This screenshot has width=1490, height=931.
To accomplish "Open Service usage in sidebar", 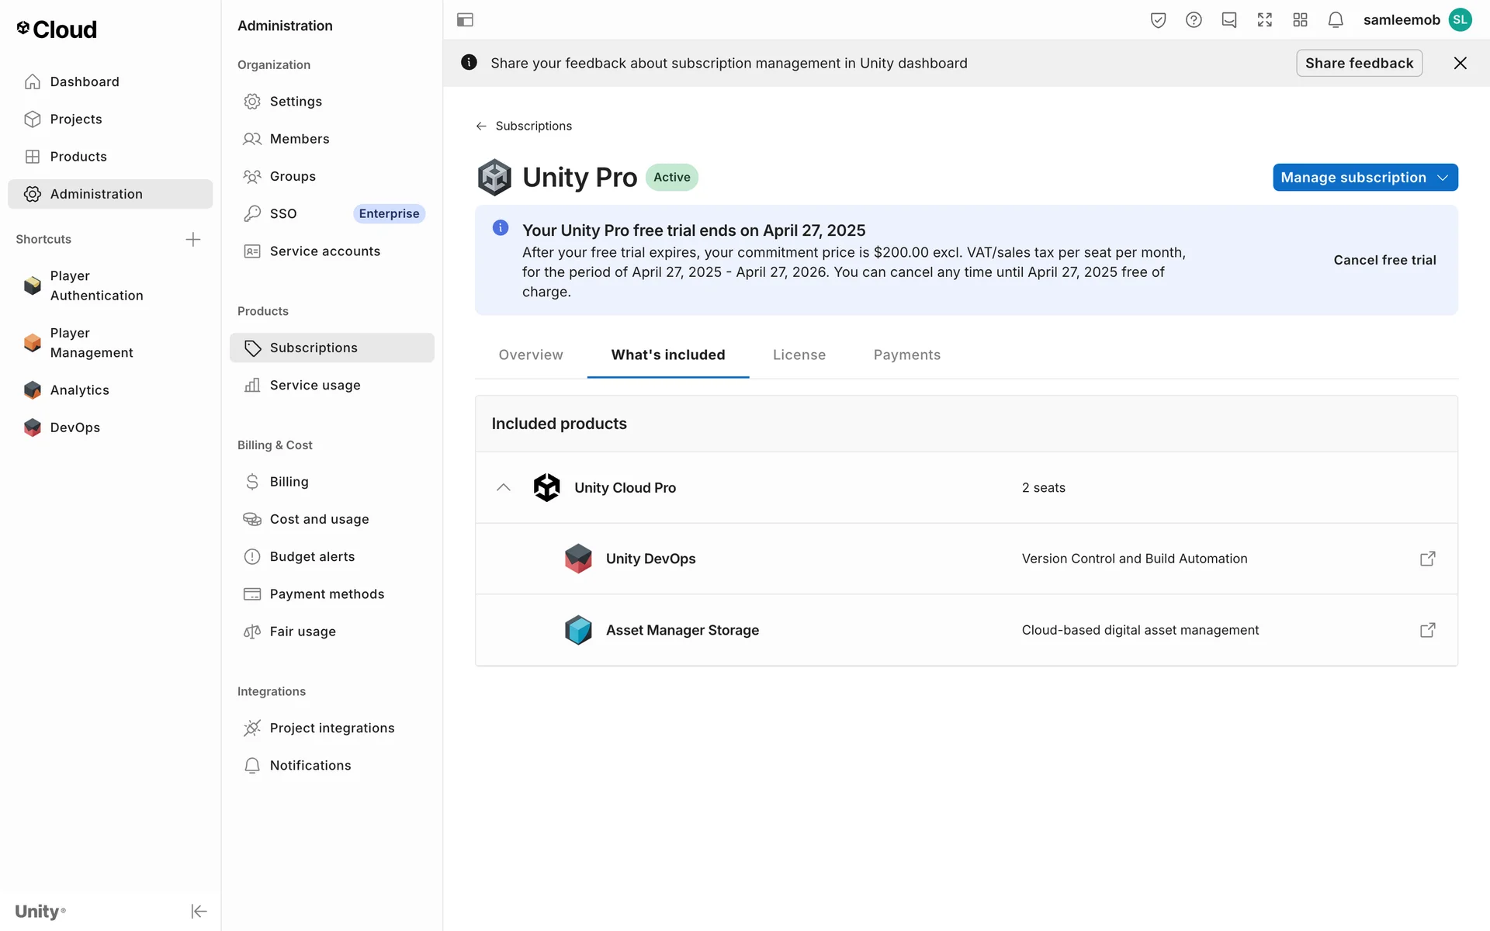I will pyautogui.click(x=314, y=385).
